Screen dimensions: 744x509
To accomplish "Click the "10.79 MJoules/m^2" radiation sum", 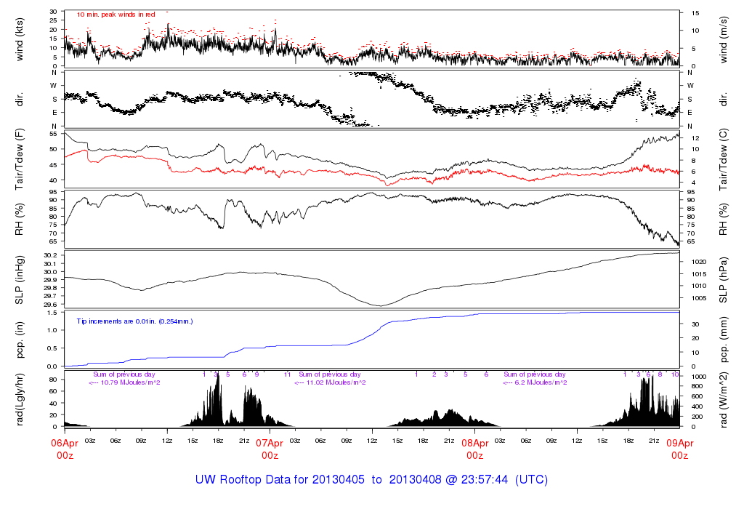I will [131, 382].
